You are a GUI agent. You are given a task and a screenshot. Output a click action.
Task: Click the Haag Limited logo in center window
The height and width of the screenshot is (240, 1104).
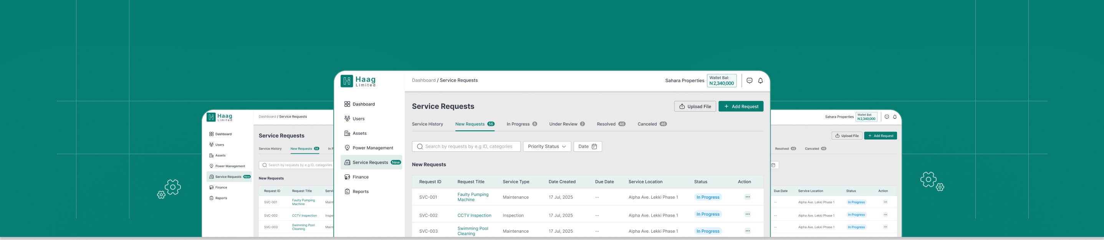[x=358, y=81]
